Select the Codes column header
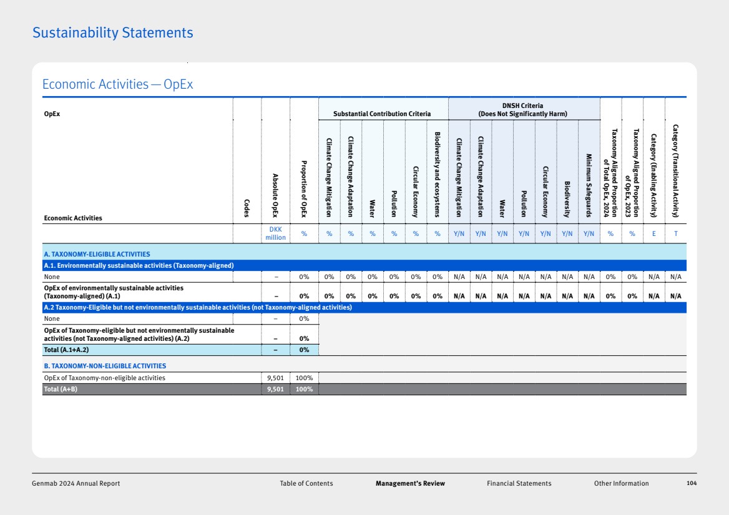 248,208
